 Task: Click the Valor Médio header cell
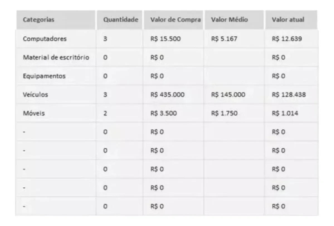coord(234,20)
